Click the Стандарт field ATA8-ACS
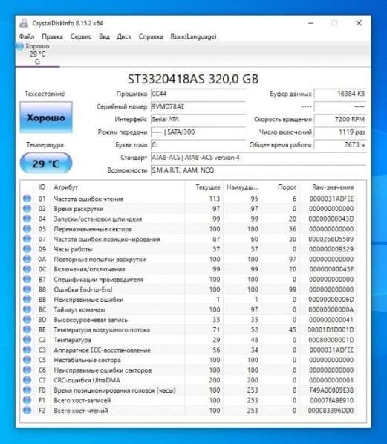 [258, 158]
